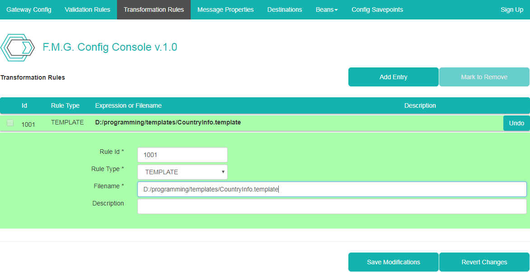
Task: Expand the Beans dropdown menu
Action: coord(326,10)
